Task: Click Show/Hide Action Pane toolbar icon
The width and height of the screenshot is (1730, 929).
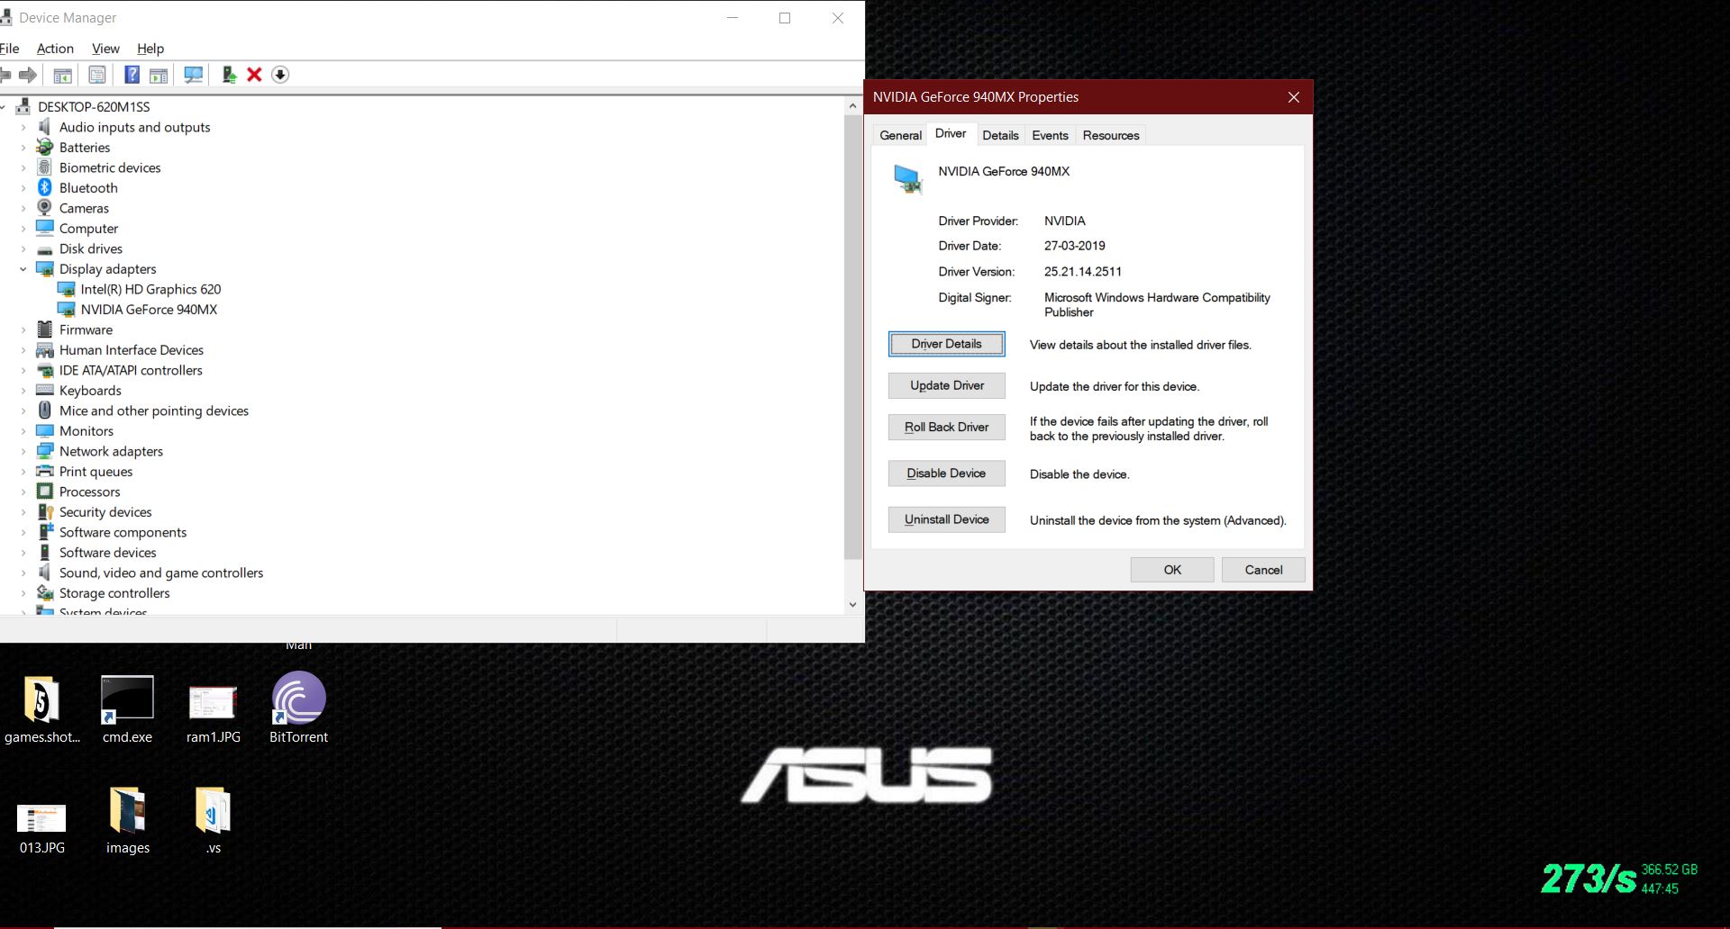Action: click(x=159, y=75)
